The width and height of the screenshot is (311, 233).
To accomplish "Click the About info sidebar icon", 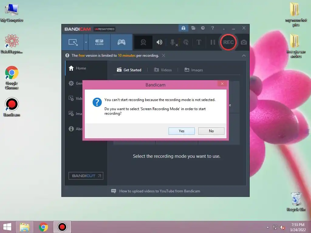I will click(x=71, y=129).
